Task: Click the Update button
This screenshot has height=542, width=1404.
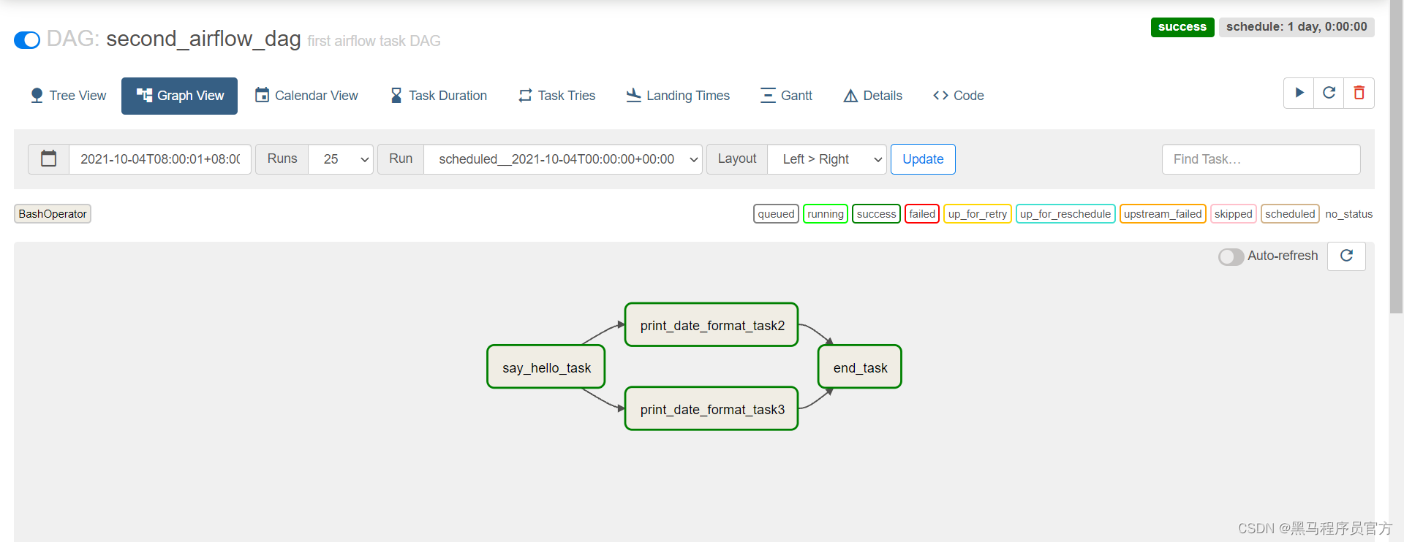Action: click(x=923, y=159)
